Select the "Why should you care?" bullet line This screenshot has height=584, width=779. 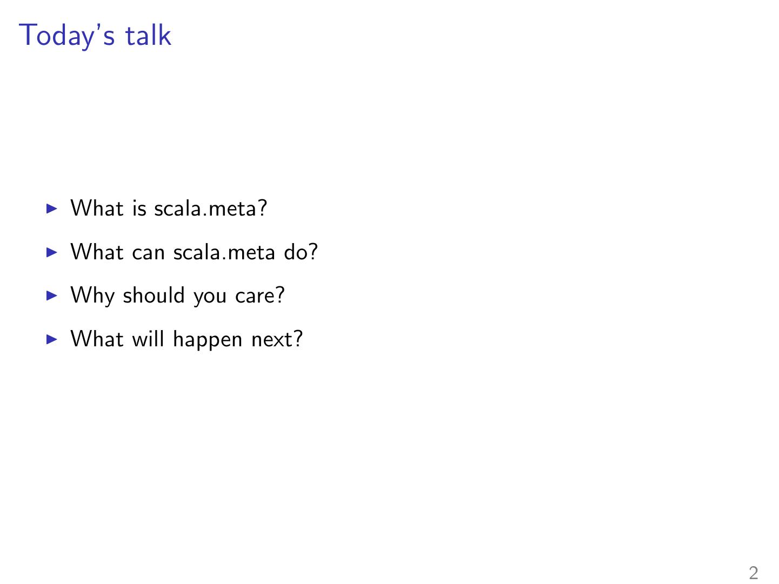pos(177,296)
